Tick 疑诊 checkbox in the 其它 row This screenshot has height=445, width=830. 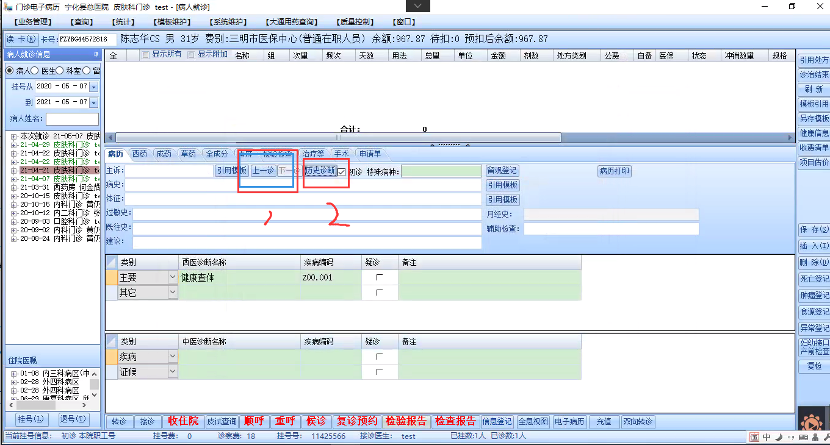[380, 293]
